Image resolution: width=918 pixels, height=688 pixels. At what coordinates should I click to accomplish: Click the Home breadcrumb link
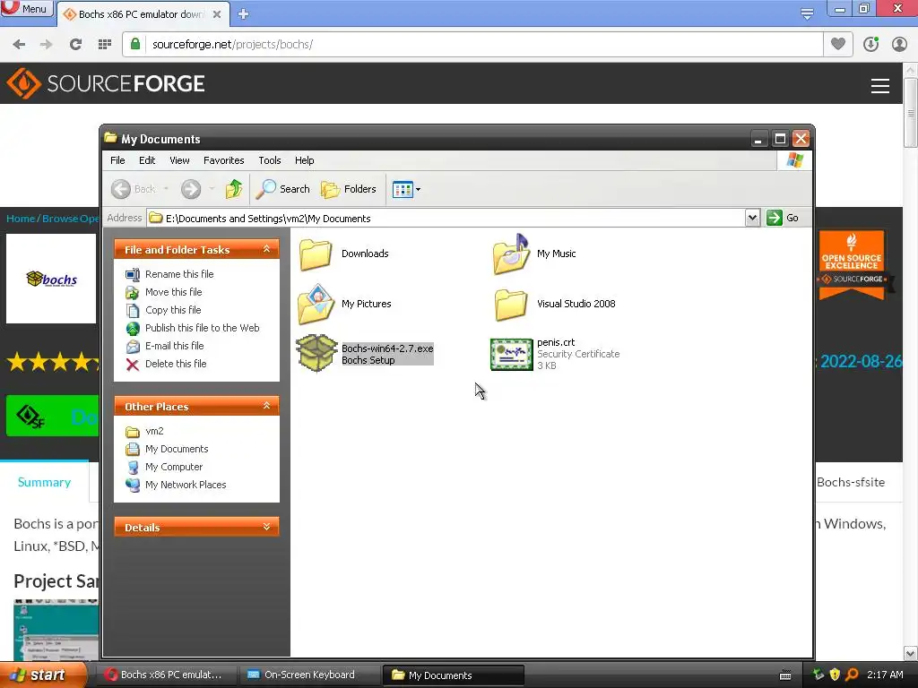pyautogui.click(x=21, y=219)
